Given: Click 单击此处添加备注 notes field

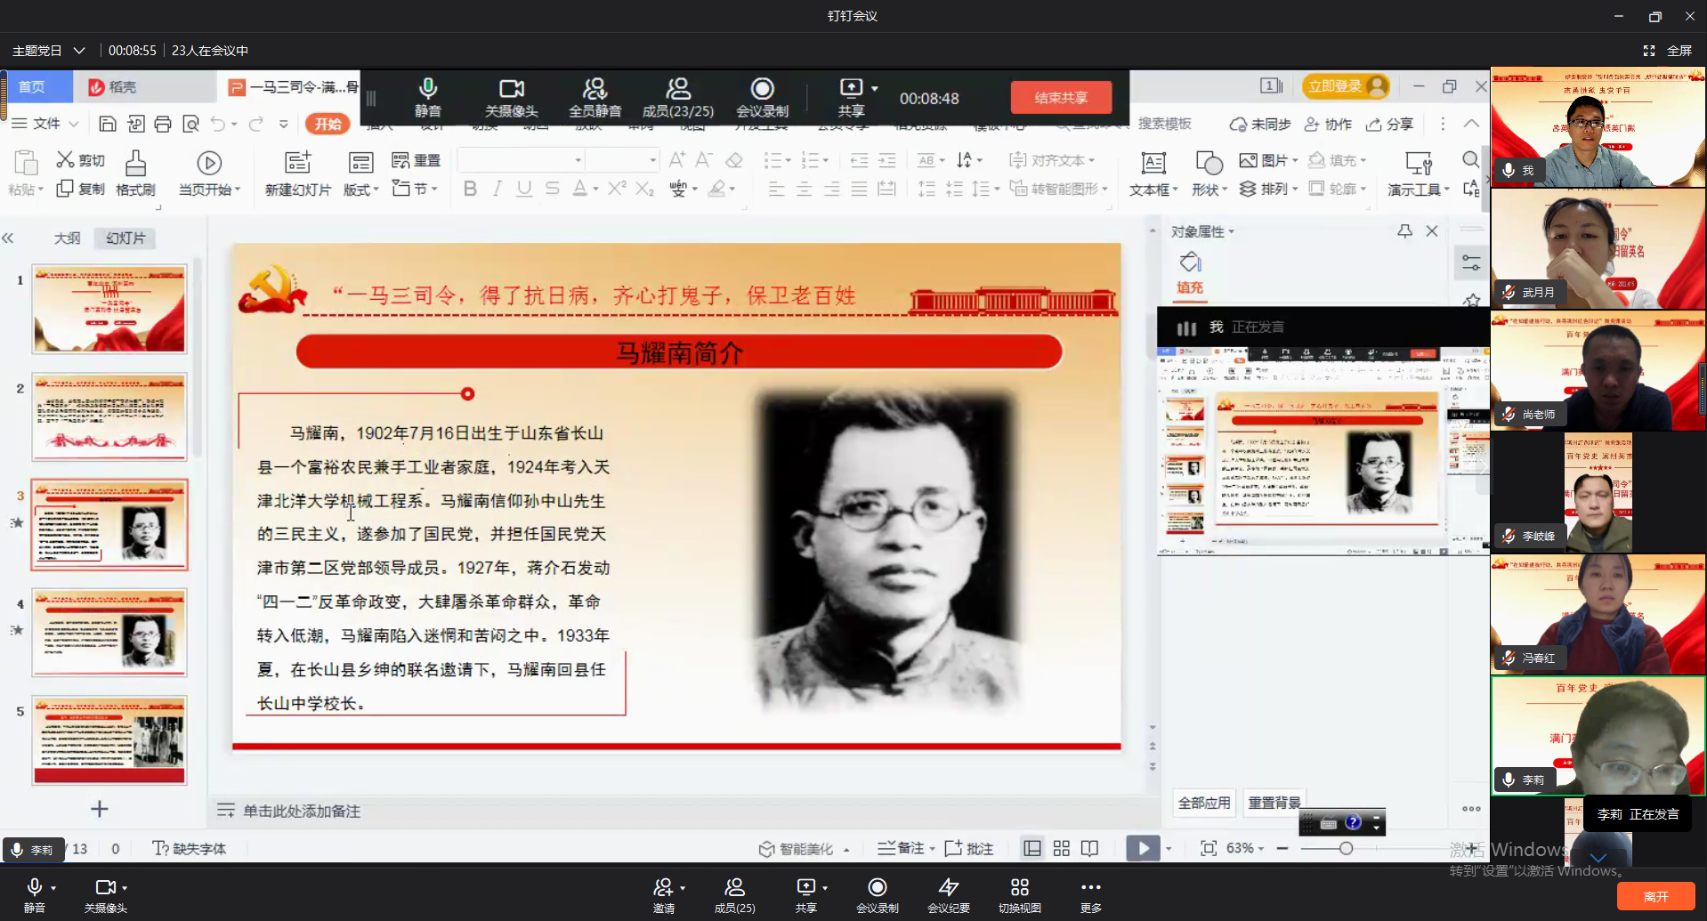Looking at the screenshot, I should 301,811.
